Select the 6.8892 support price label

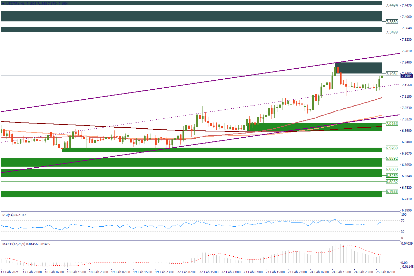click(x=392, y=158)
